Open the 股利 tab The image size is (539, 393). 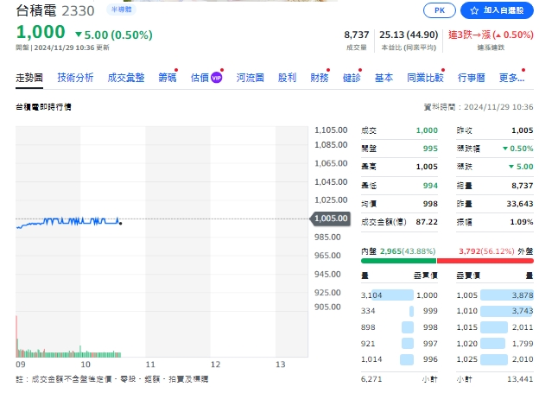coord(287,78)
